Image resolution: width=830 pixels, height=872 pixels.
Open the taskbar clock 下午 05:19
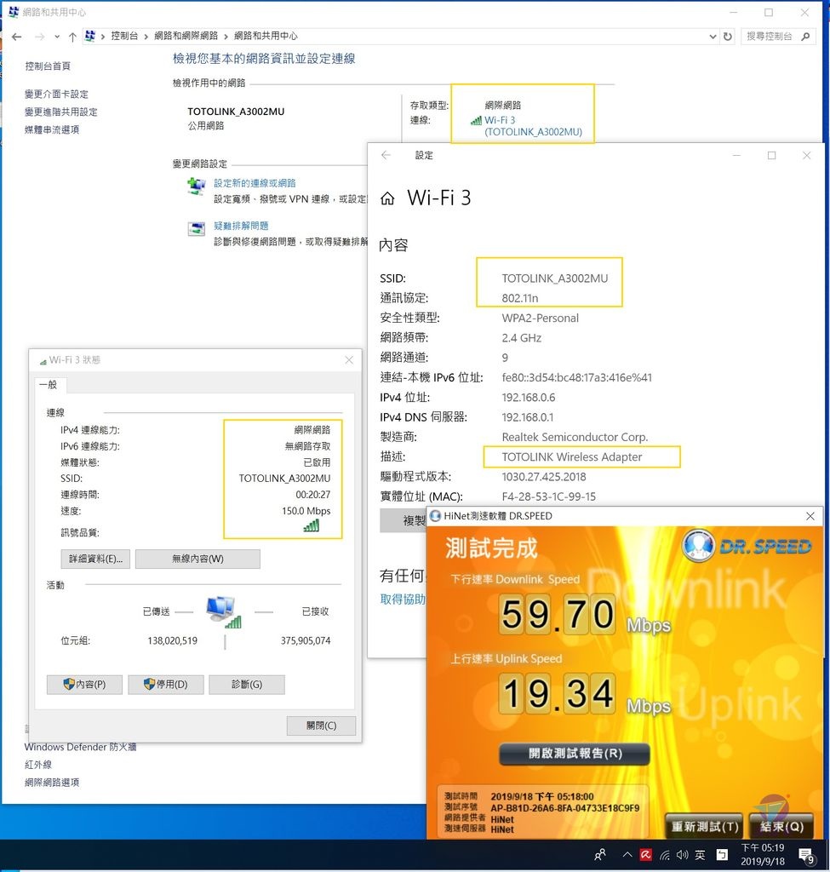click(x=762, y=855)
